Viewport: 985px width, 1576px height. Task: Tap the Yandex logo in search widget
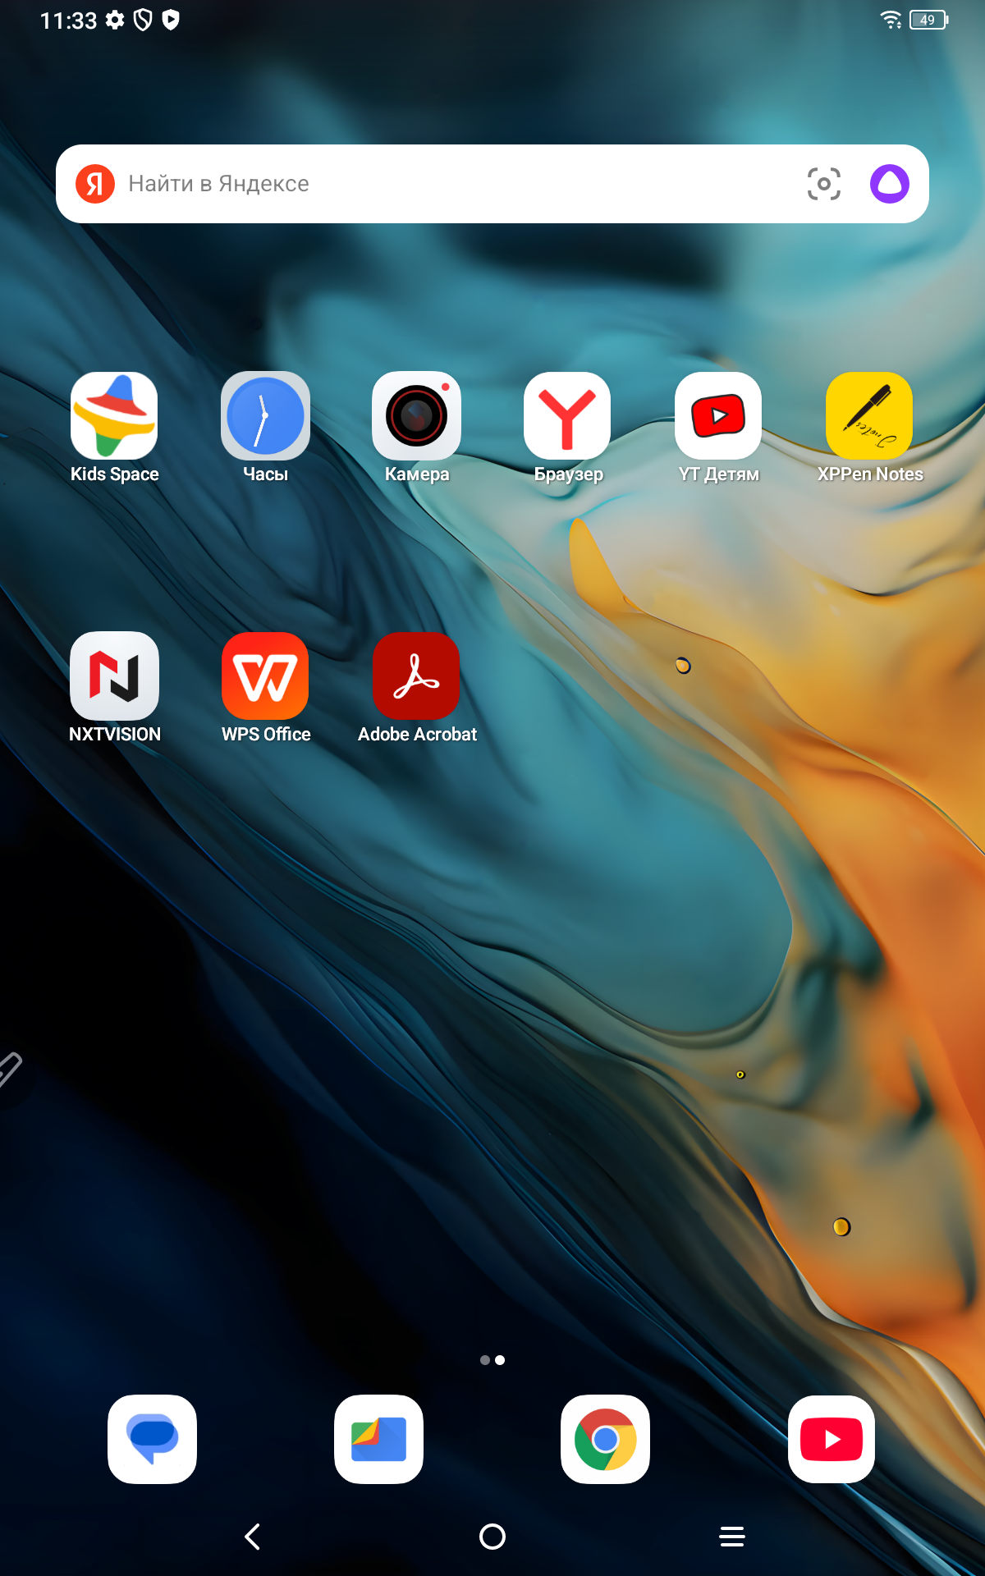tap(95, 183)
